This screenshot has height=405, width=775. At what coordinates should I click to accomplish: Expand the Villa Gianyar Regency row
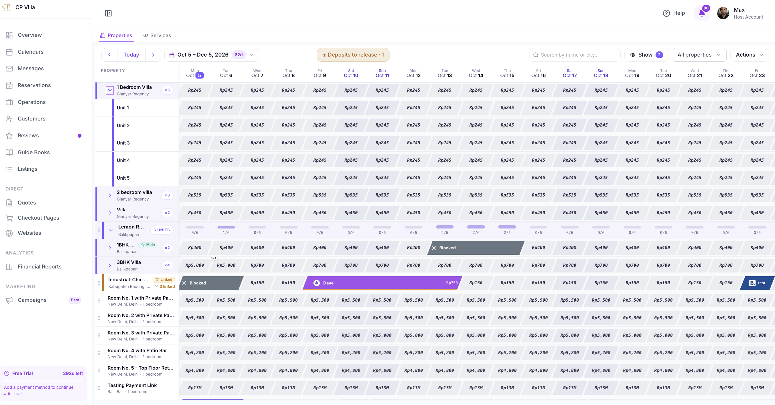pyautogui.click(x=110, y=213)
